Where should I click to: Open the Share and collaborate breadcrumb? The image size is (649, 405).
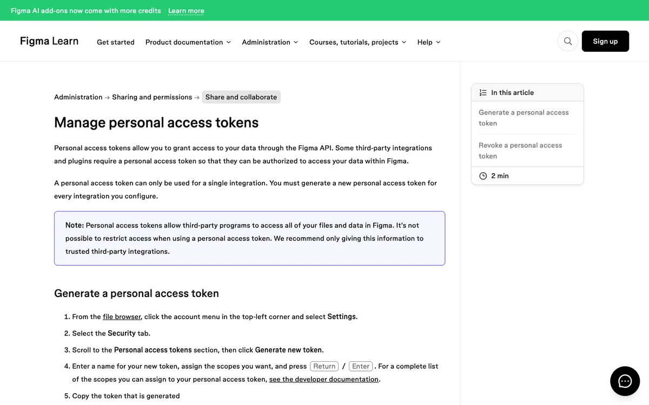[241, 97]
